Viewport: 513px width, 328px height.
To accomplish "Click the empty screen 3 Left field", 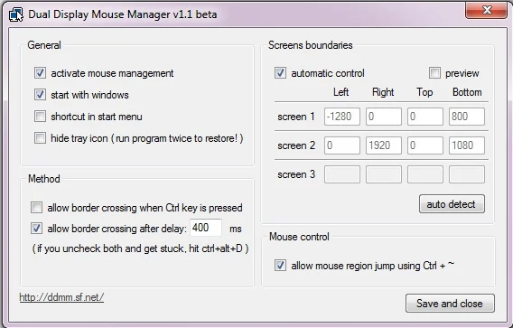I will click(342, 174).
